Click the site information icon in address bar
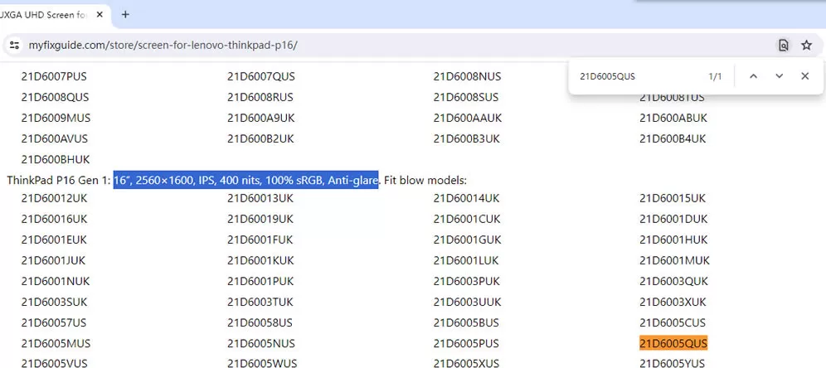 point(14,46)
